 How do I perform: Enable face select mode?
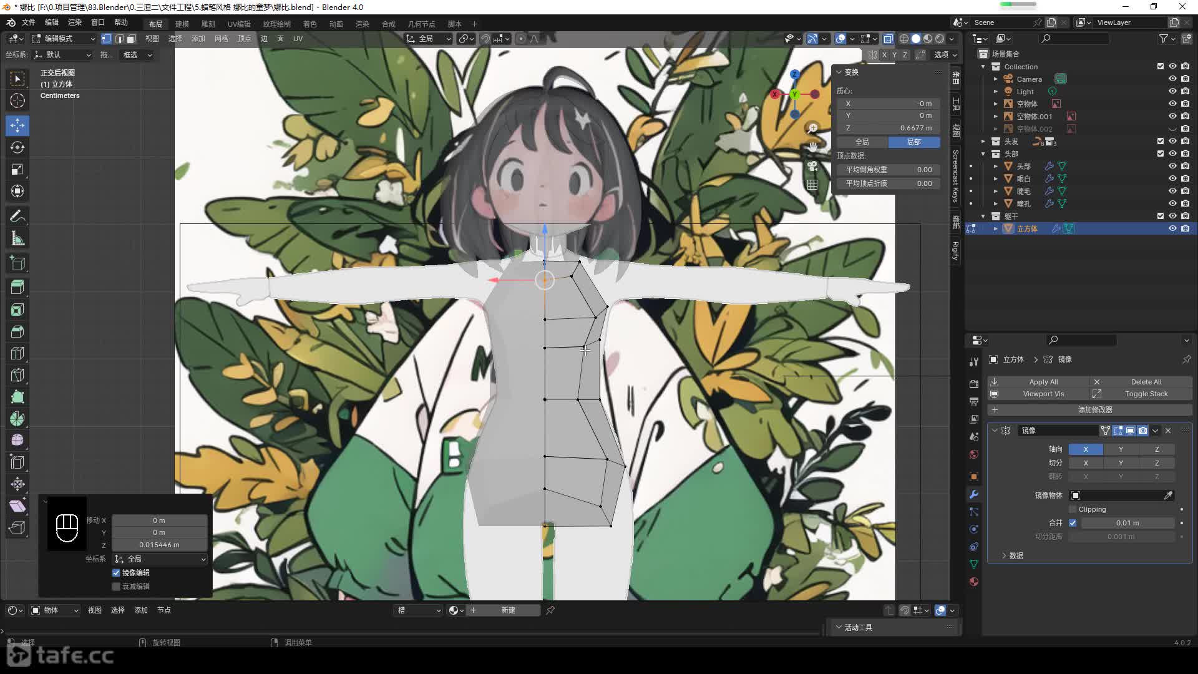click(130, 39)
